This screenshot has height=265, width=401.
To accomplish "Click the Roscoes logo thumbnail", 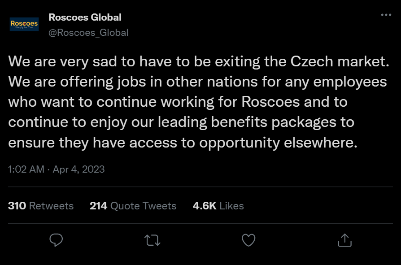I will tap(23, 24).
